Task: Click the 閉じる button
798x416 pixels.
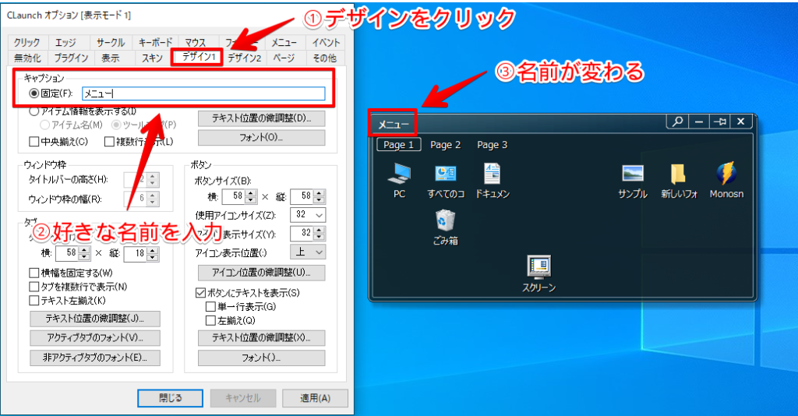Action: [x=170, y=397]
